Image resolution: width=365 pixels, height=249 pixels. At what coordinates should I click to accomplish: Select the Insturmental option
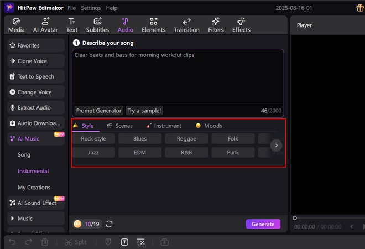[33, 171]
